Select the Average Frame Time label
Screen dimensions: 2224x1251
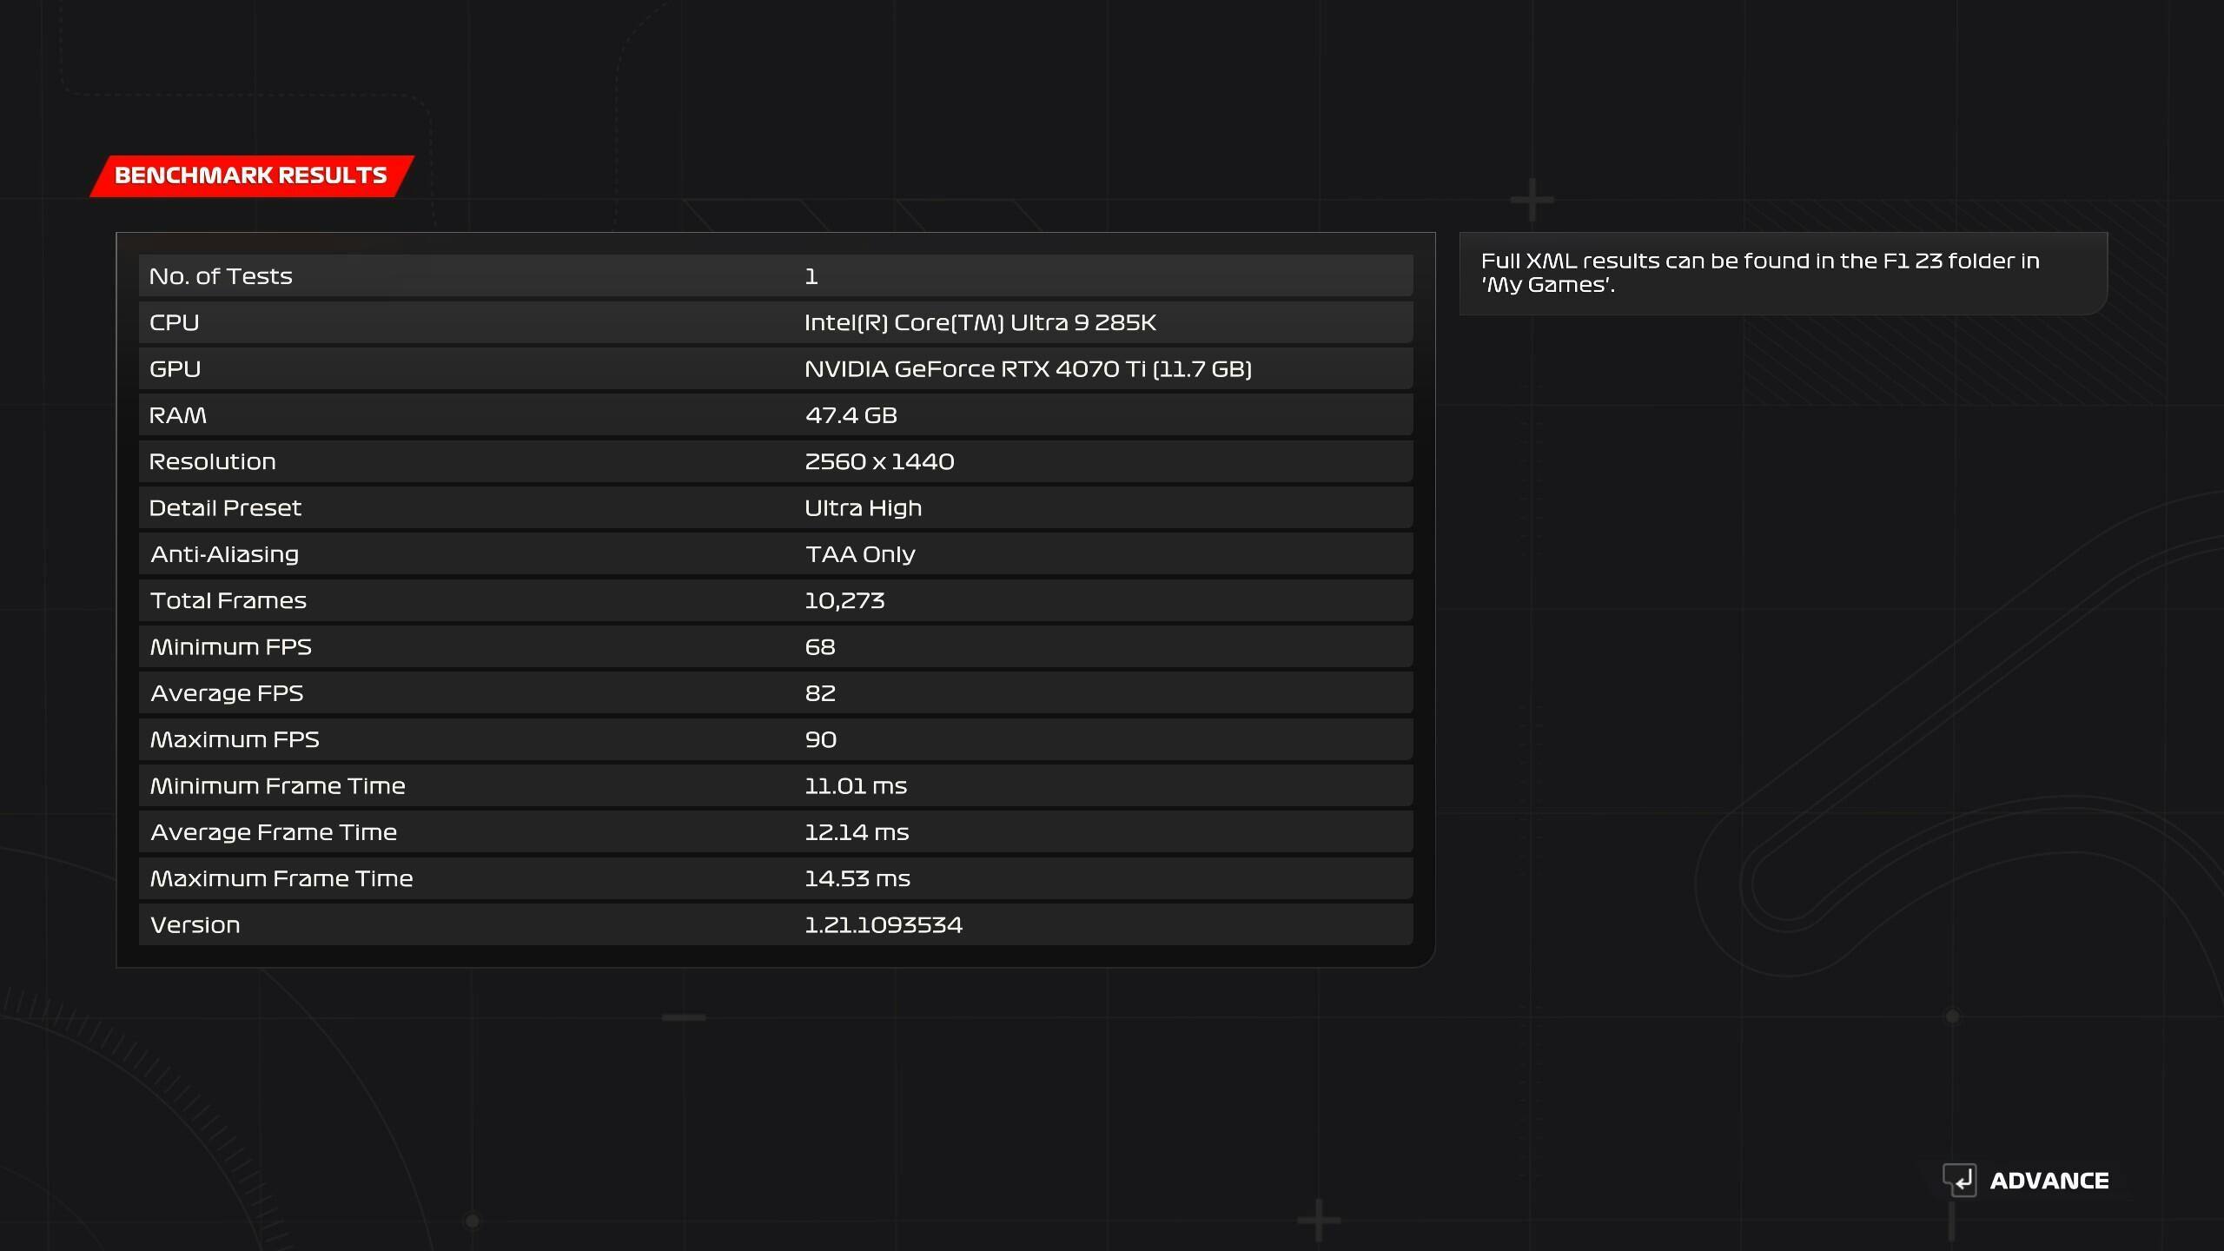pos(274,832)
